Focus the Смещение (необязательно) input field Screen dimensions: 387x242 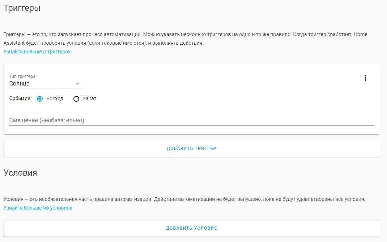point(181,120)
